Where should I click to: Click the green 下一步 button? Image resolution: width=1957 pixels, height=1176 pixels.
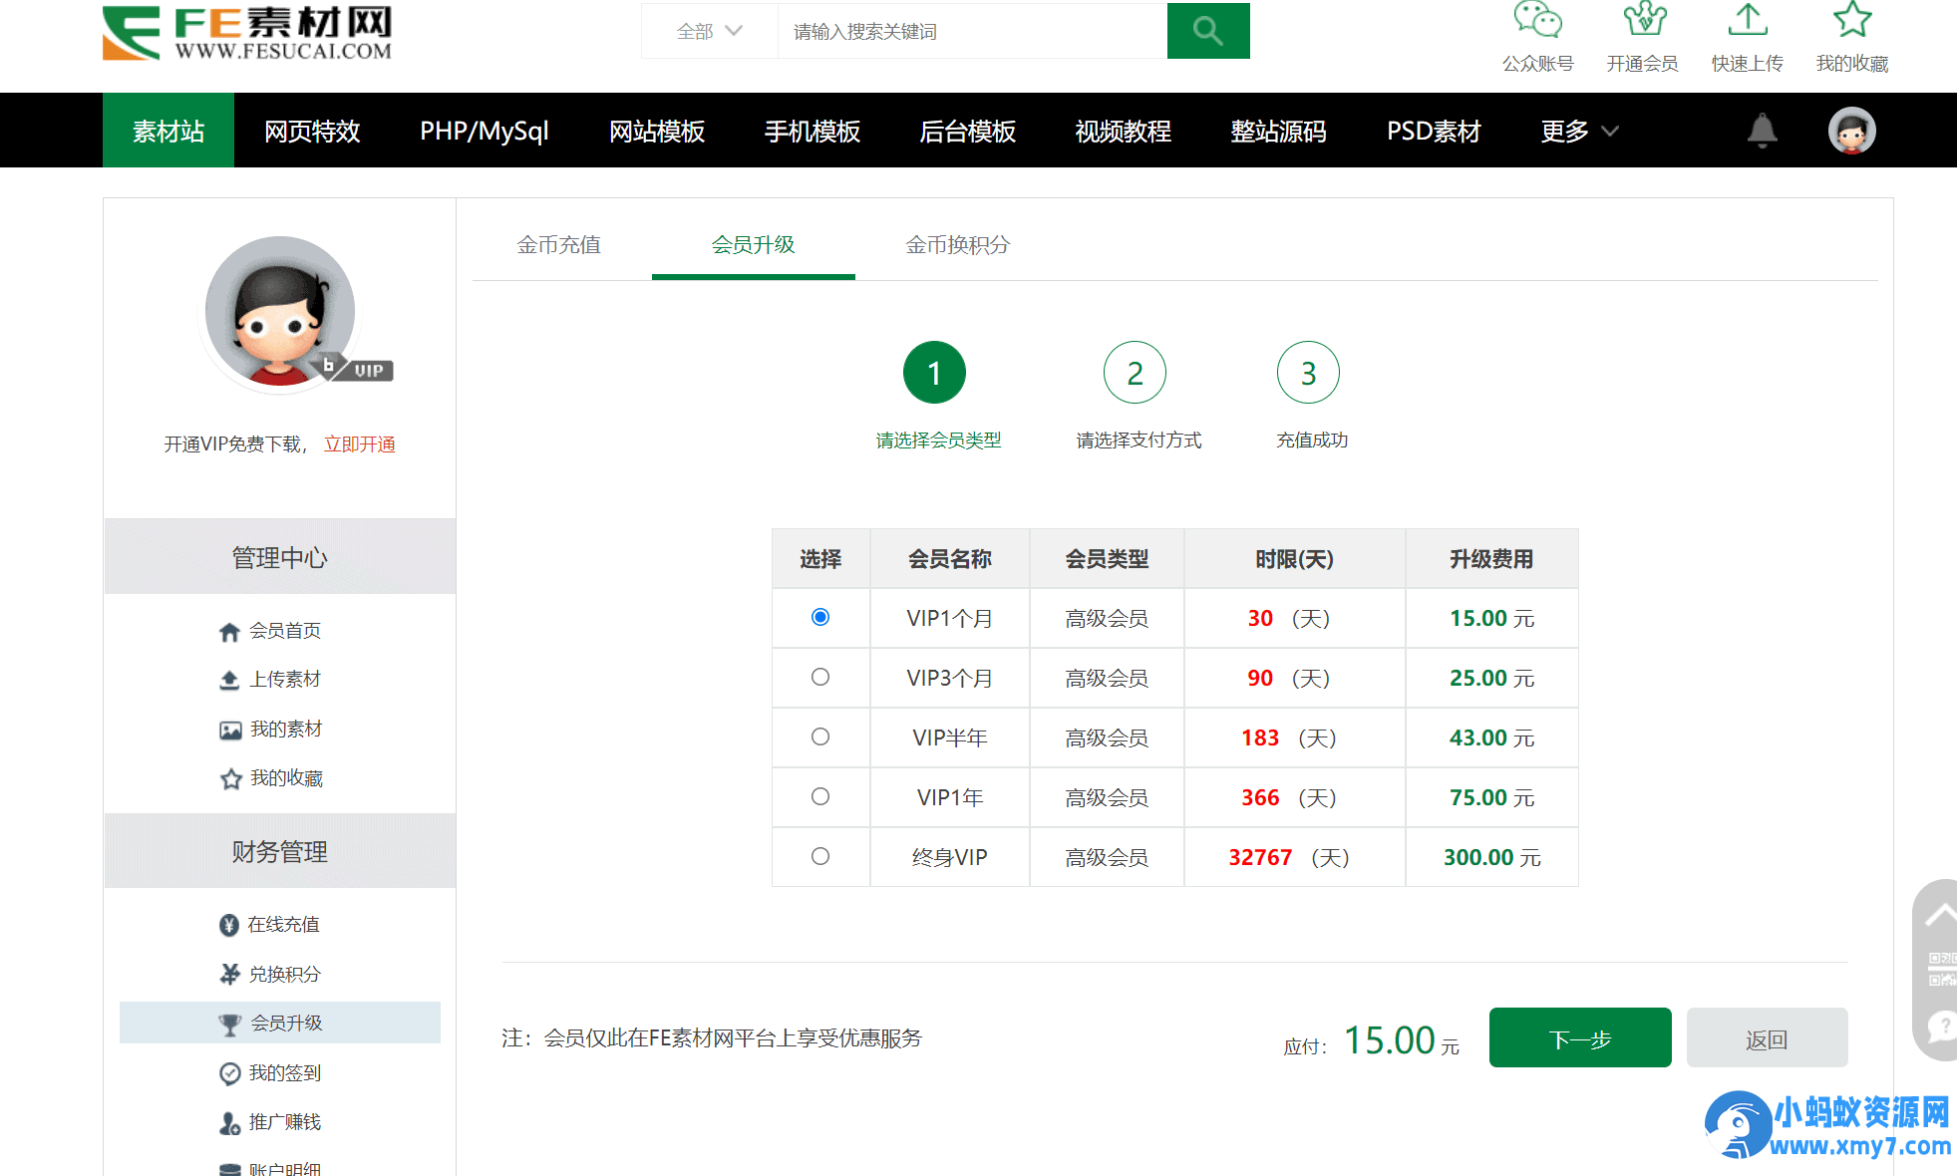[x=1580, y=1038]
